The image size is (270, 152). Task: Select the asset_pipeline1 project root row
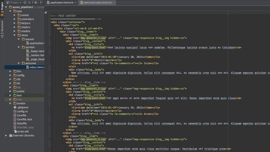(x=24, y=7)
